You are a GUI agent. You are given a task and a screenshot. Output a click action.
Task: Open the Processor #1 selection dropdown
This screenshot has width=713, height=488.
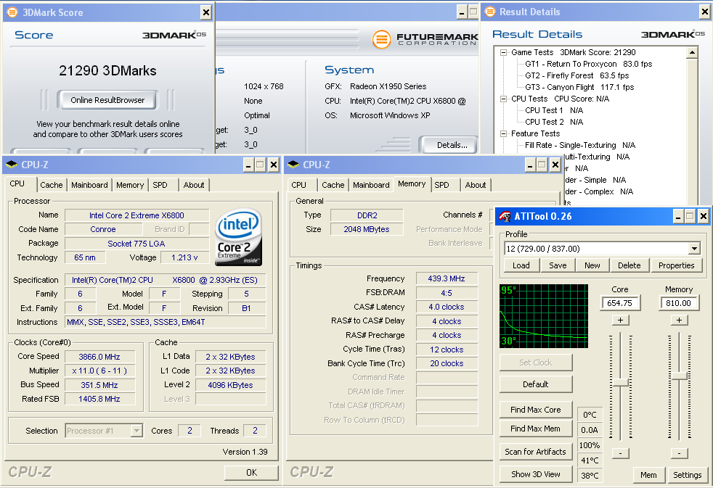(x=137, y=430)
